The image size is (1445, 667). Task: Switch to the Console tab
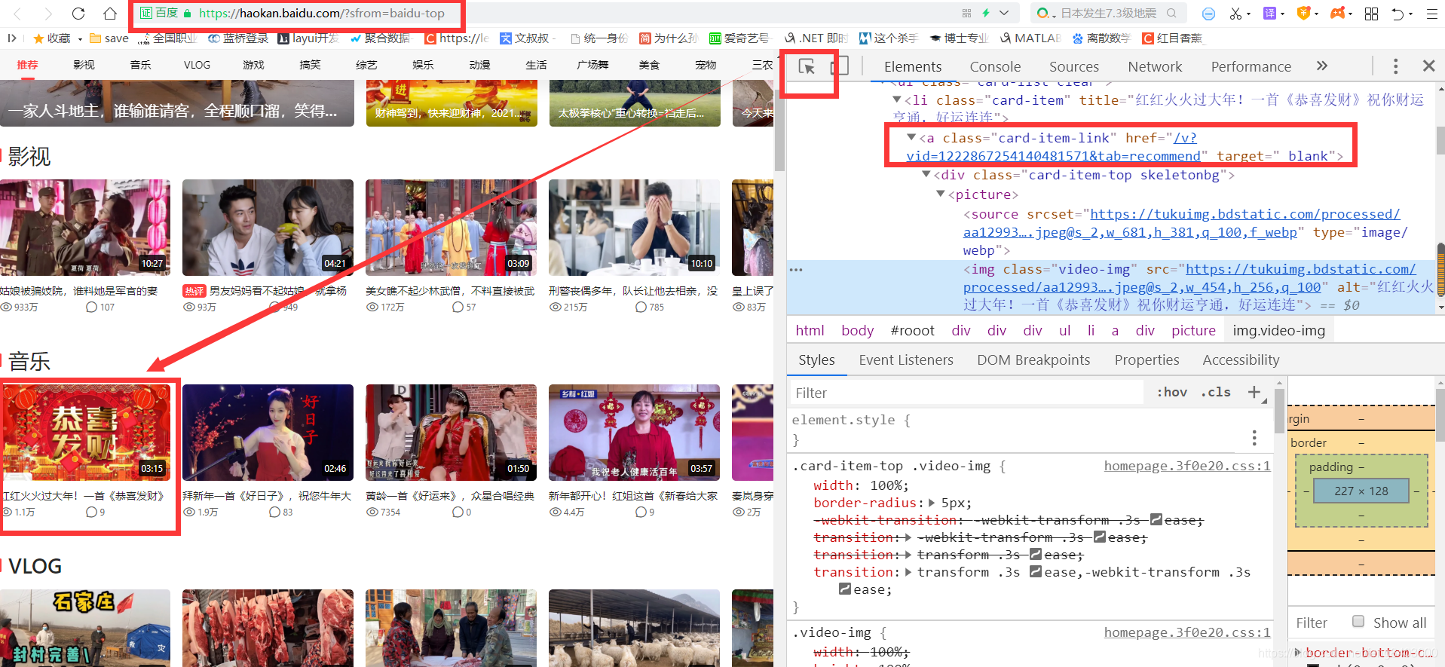tap(995, 66)
